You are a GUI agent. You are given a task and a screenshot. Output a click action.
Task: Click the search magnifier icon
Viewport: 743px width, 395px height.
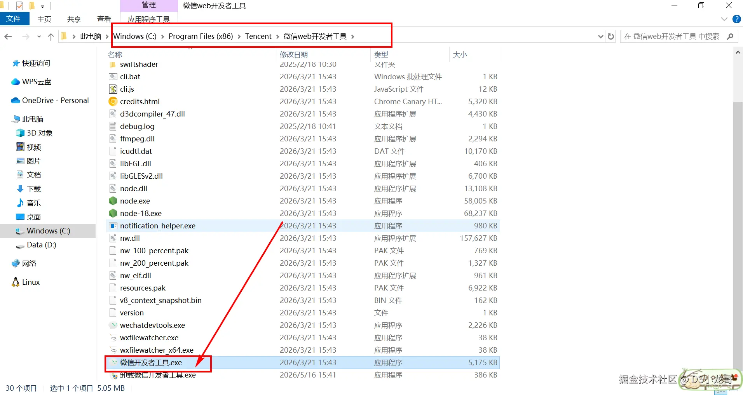pos(730,37)
